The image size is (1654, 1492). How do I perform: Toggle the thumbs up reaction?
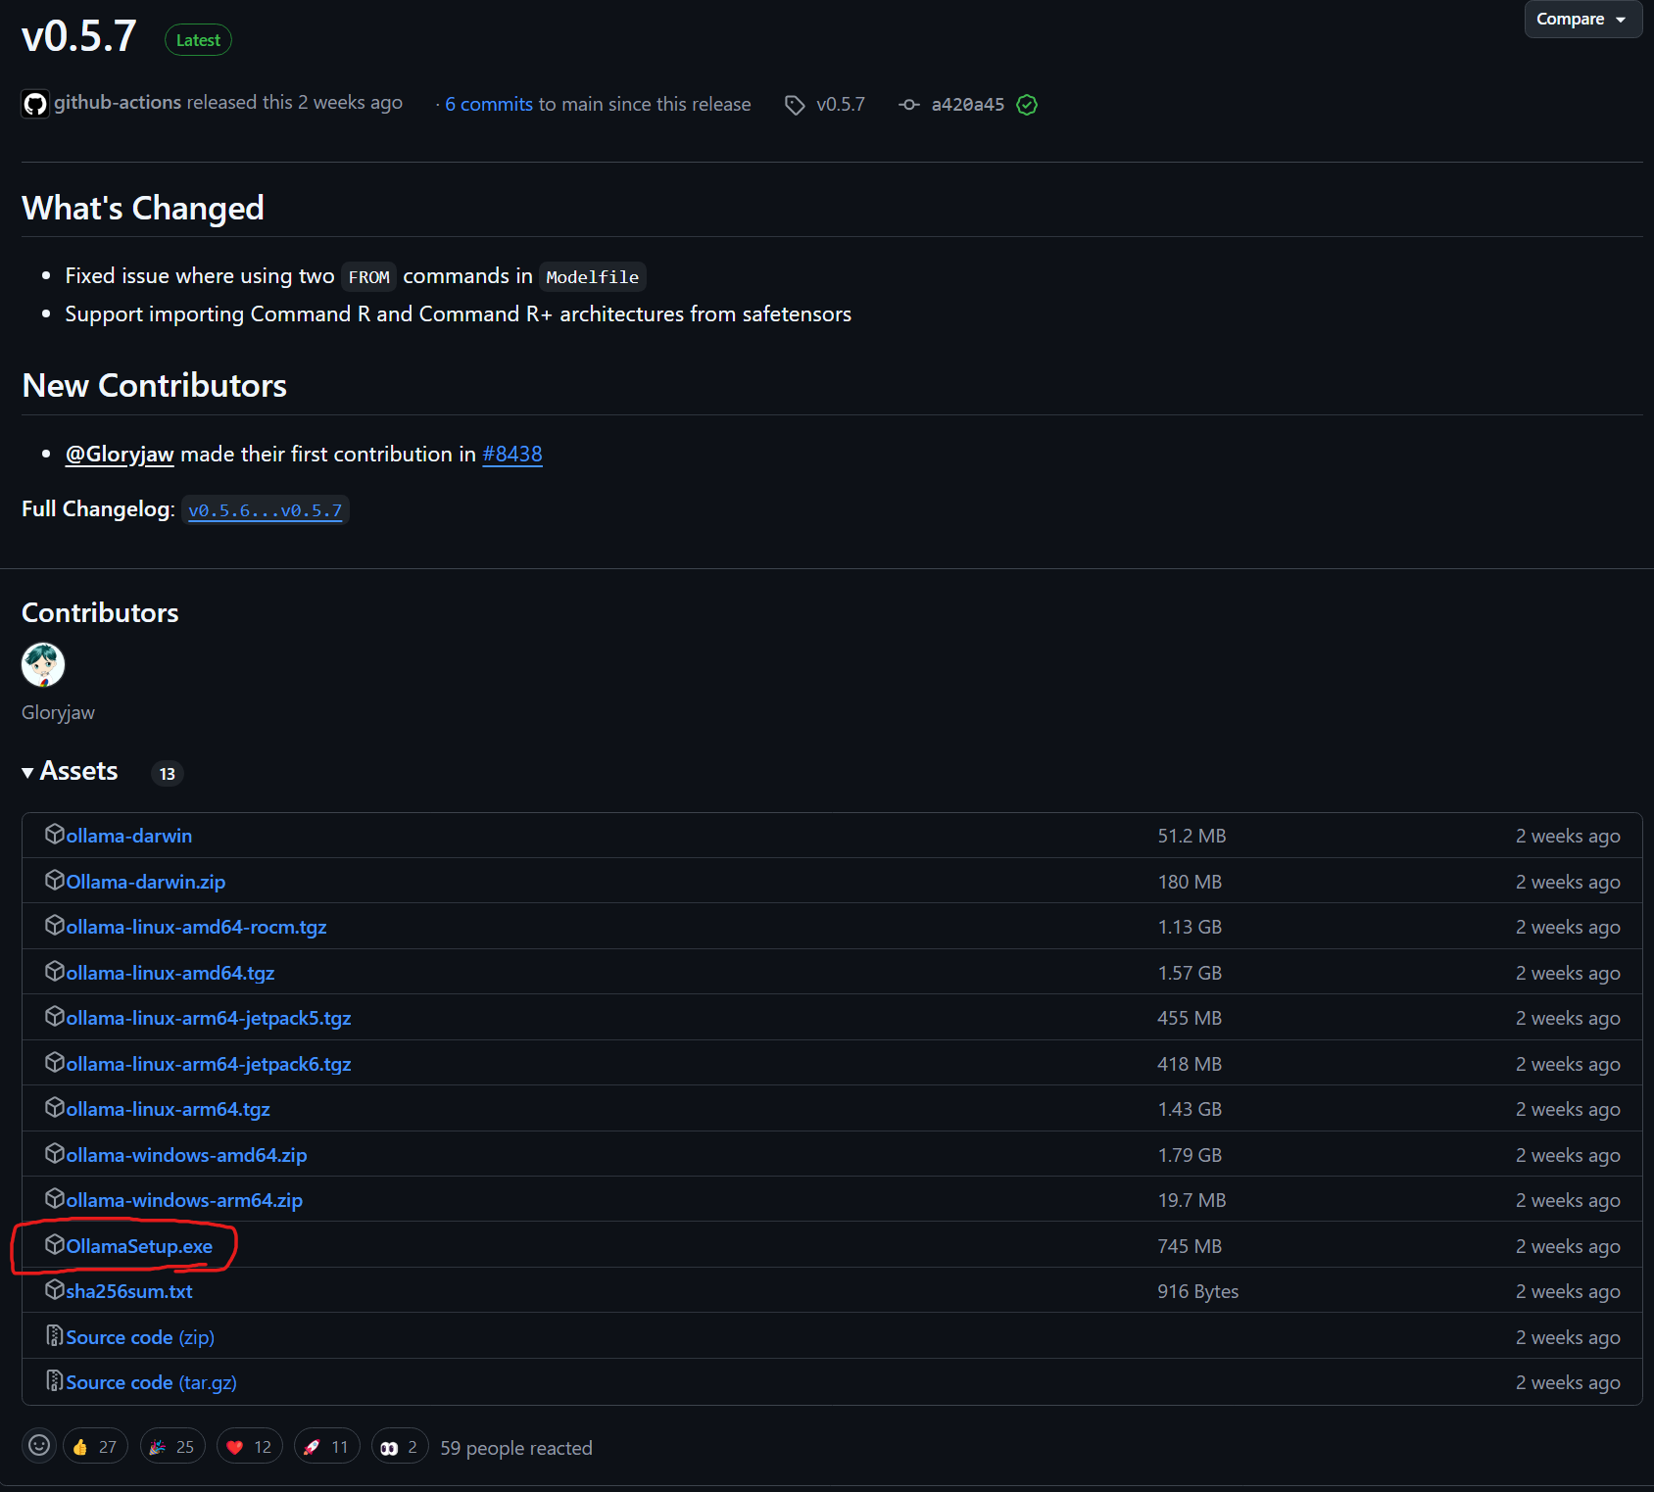click(95, 1446)
